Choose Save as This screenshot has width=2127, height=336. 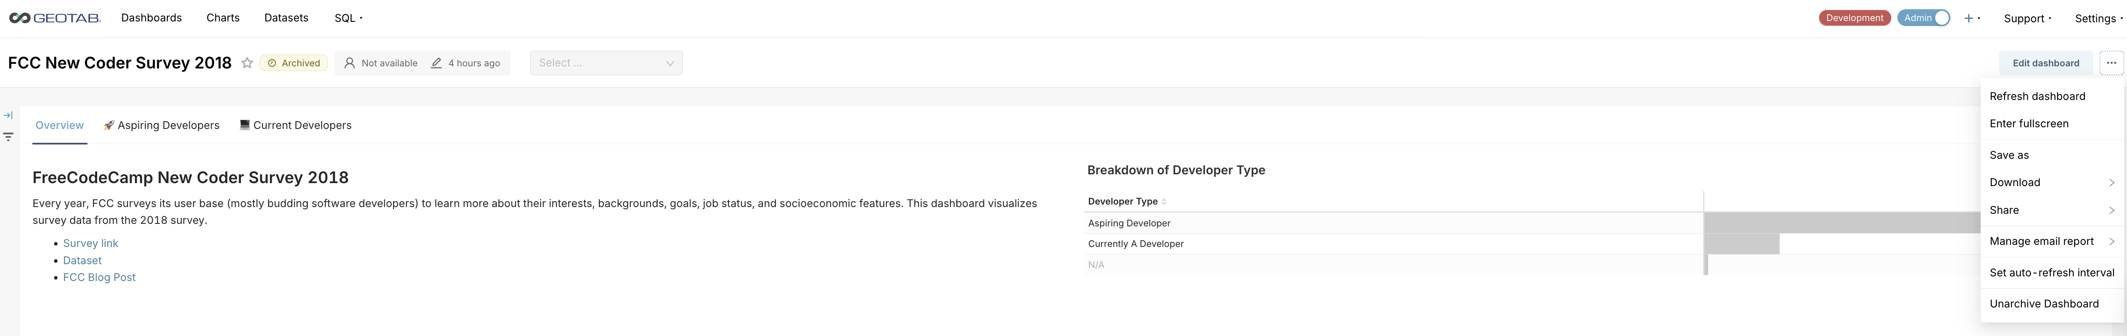pyautogui.click(x=2052, y=155)
